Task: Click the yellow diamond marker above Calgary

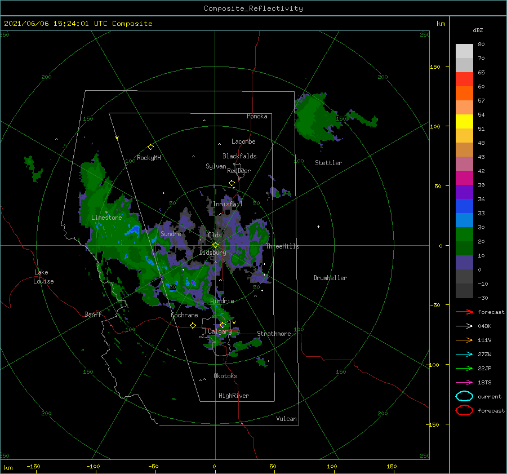Action: (x=223, y=325)
